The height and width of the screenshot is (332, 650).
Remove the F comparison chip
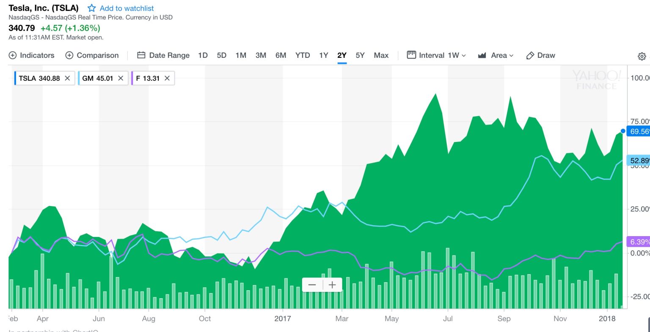pos(167,78)
